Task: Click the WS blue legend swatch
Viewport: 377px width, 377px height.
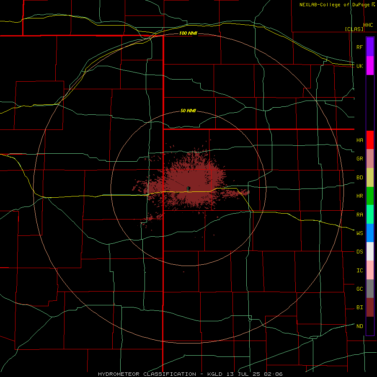Action: [x=370, y=233]
